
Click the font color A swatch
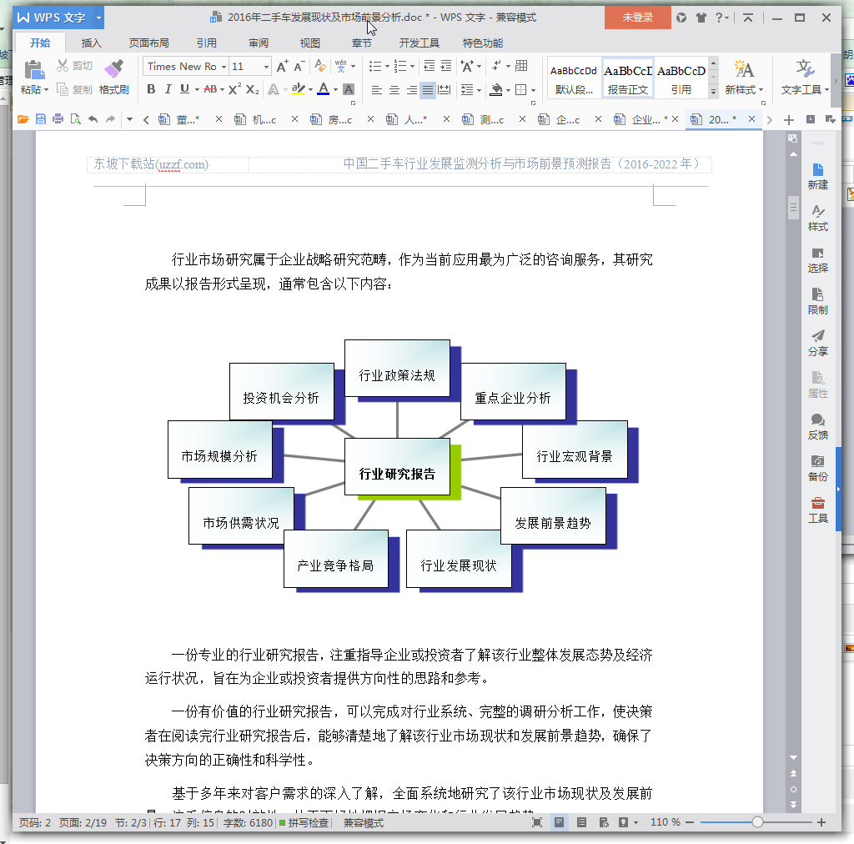(323, 89)
